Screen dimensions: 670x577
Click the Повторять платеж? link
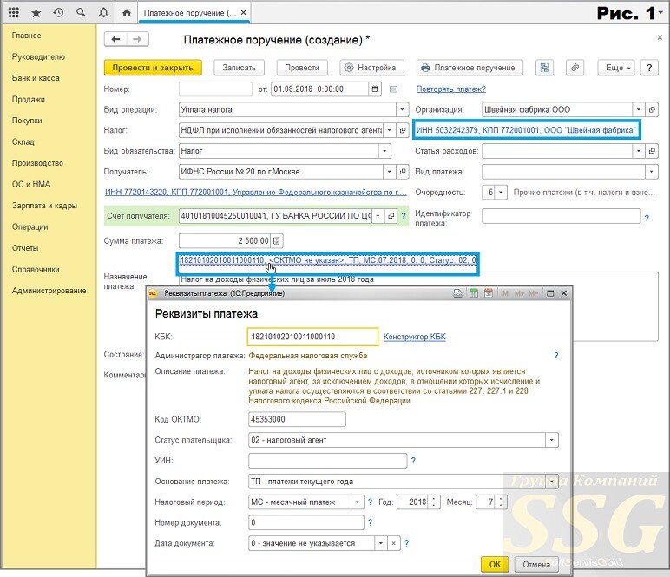click(x=450, y=89)
